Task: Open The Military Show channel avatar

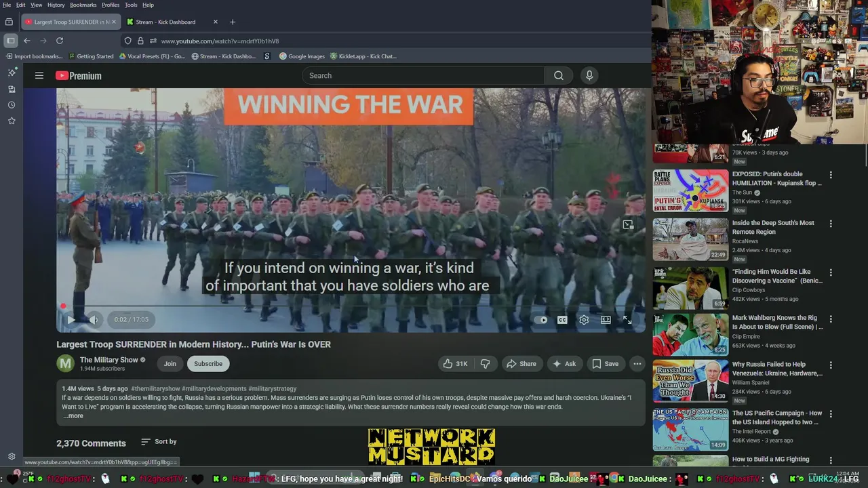Action: click(65, 363)
